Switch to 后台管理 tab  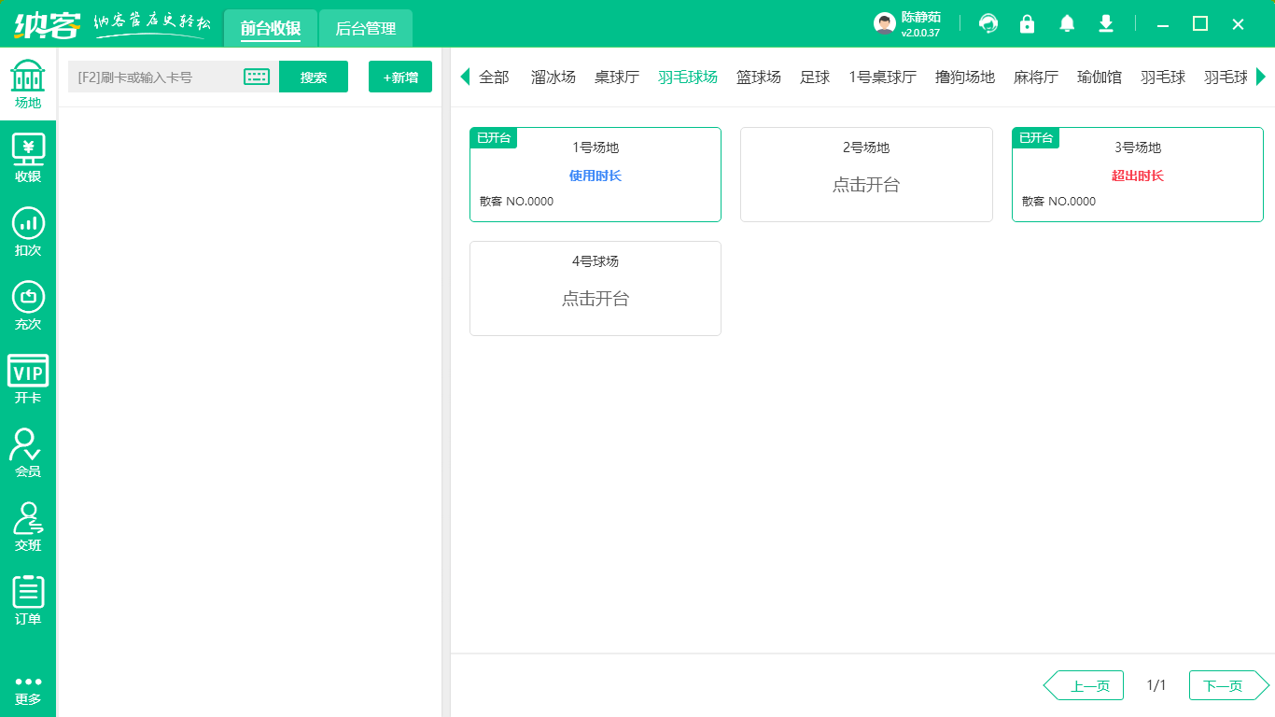point(366,28)
